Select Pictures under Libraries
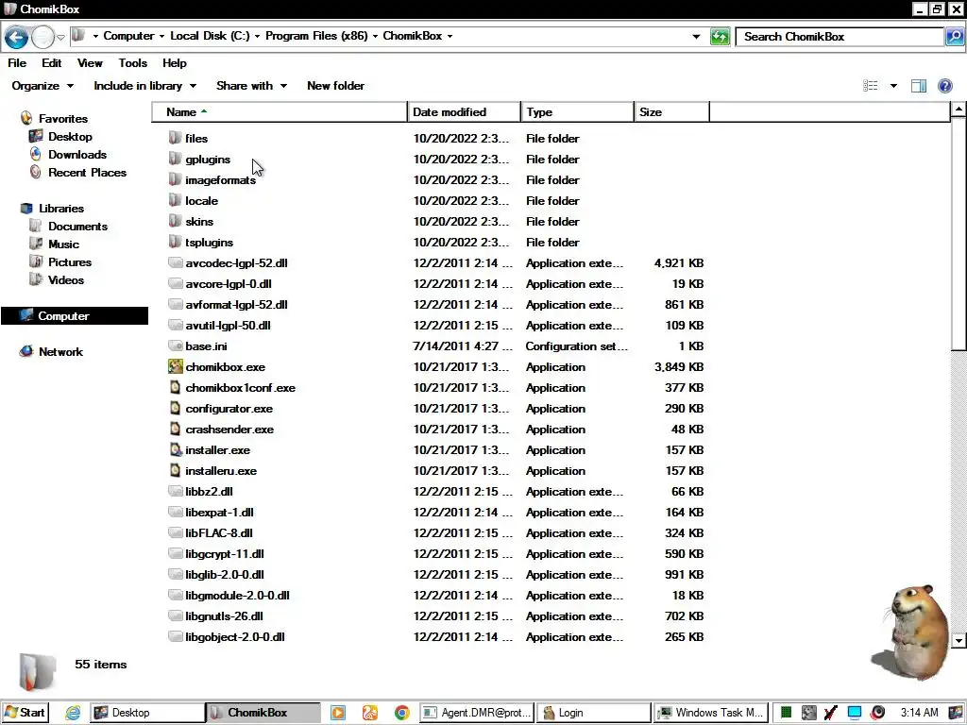 pyautogui.click(x=70, y=262)
